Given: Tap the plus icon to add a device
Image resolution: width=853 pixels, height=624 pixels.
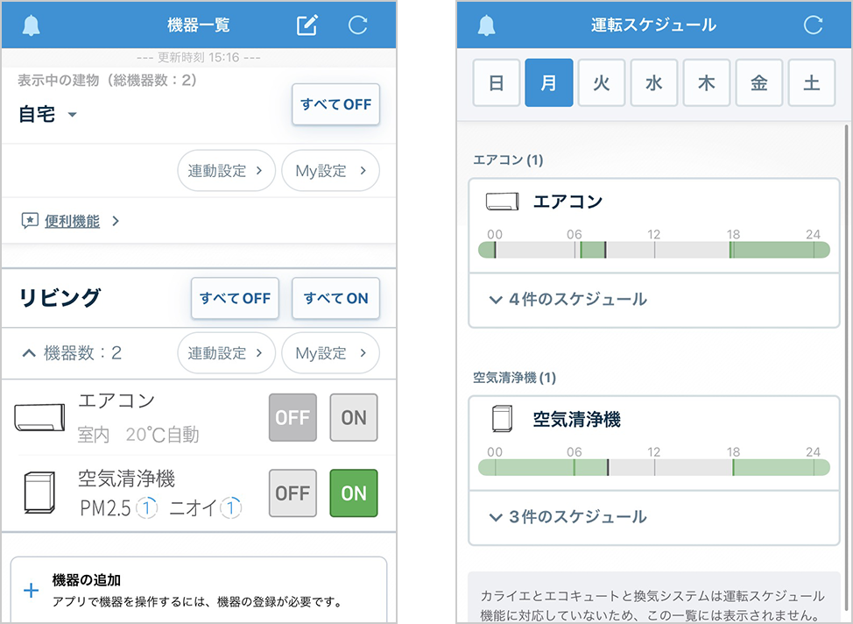Looking at the screenshot, I should pyautogui.click(x=32, y=590).
